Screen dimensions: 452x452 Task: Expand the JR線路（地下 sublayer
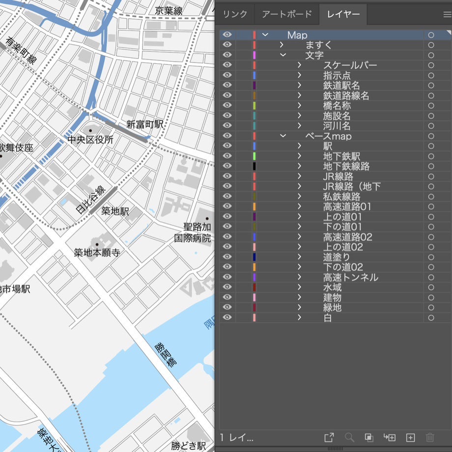(x=300, y=186)
